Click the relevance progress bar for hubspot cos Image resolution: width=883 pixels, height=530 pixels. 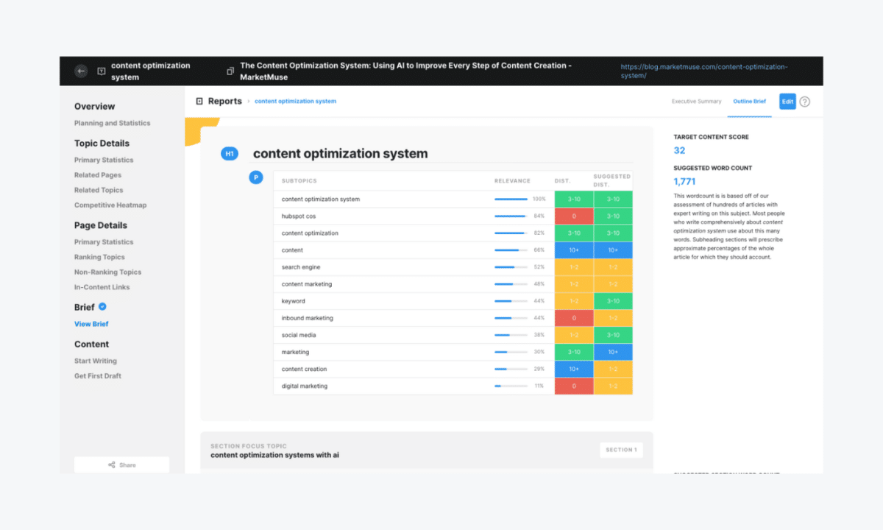[509, 216]
